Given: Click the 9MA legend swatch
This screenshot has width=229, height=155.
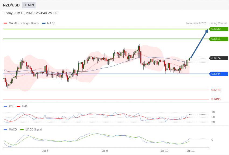Looking at the screenshot, I should coord(19,107).
